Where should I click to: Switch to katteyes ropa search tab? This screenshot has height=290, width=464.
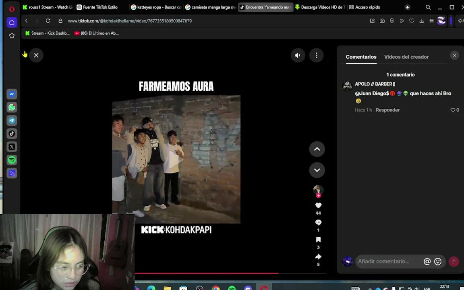(x=156, y=7)
